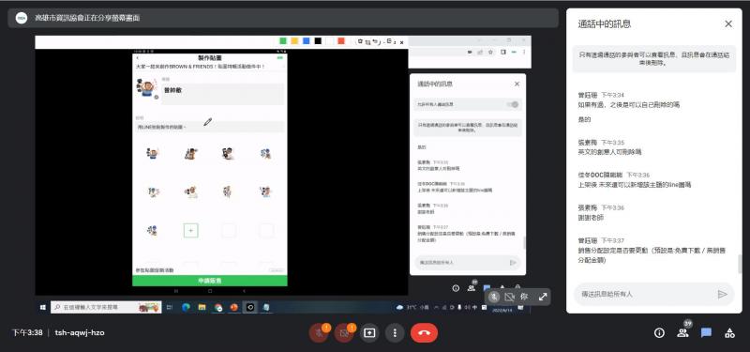Open meeting details info icon
Viewport: 750px width, 352px height.
click(x=659, y=333)
